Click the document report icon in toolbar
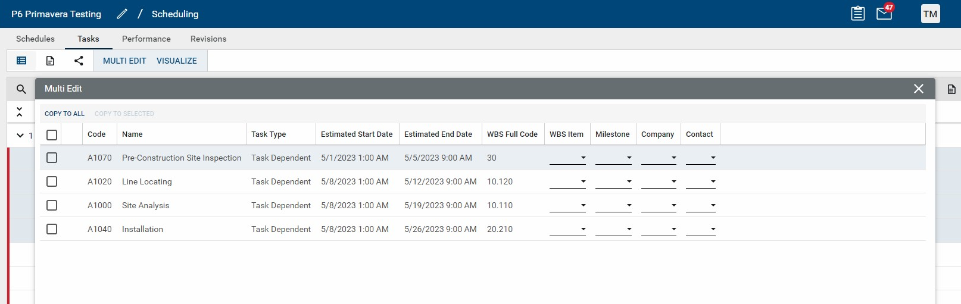The image size is (961, 304). 50,61
